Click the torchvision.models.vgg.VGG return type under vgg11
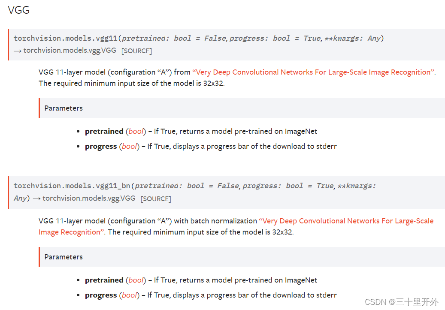Screen dimensions: 445x310 pos(70,51)
